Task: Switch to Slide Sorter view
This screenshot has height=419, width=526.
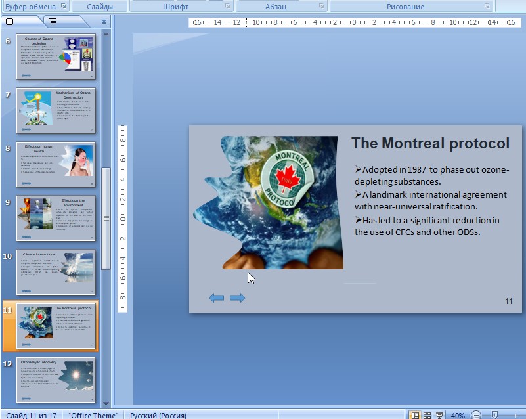Action: point(427,415)
